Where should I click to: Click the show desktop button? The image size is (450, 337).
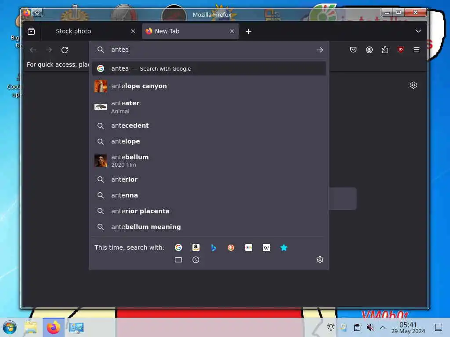tap(439, 327)
